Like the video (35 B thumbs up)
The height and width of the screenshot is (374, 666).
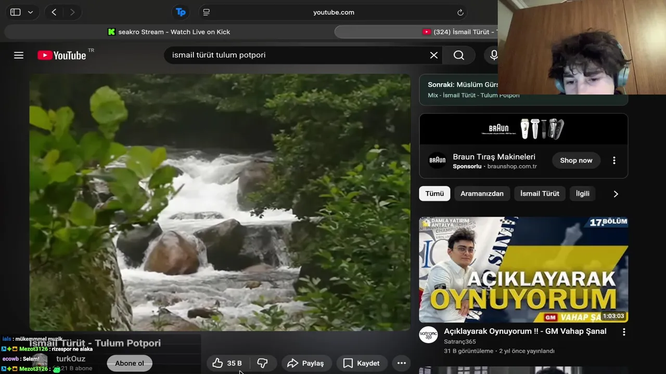pos(228,363)
